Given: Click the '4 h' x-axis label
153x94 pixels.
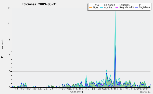Looking at the screenshot, I should pyautogui.click(x=34, y=89).
